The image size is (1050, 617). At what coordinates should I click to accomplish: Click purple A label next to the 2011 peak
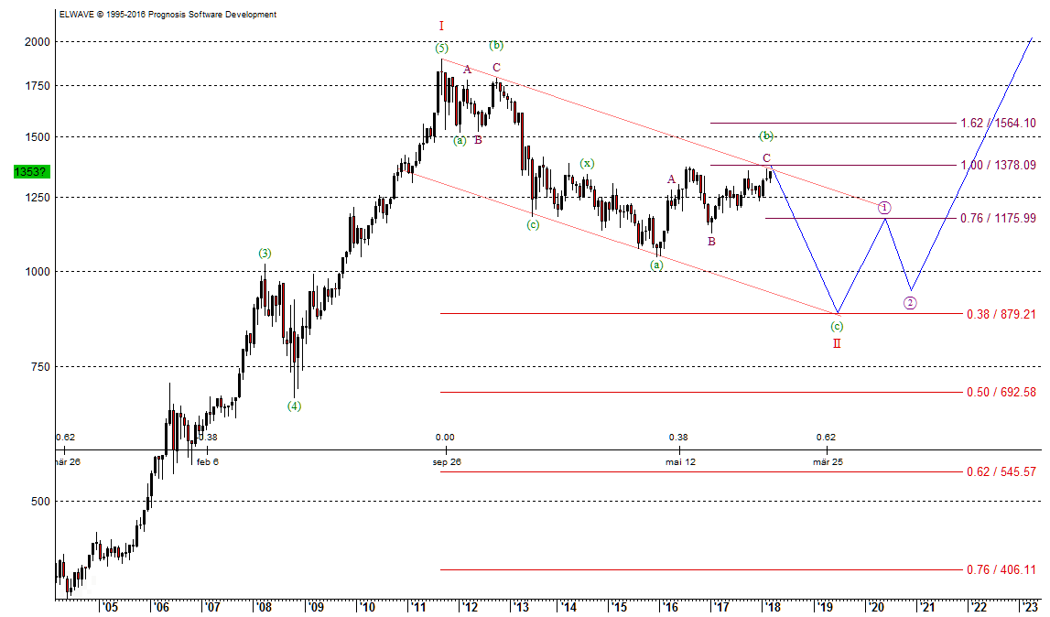[468, 70]
